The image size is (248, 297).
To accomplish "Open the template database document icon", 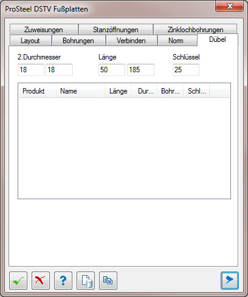I will [86, 281].
